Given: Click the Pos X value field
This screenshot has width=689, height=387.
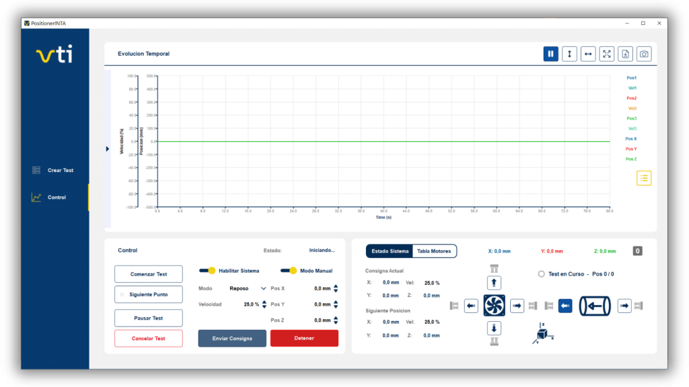Looking at the screenshot, I should pos(322,288).
